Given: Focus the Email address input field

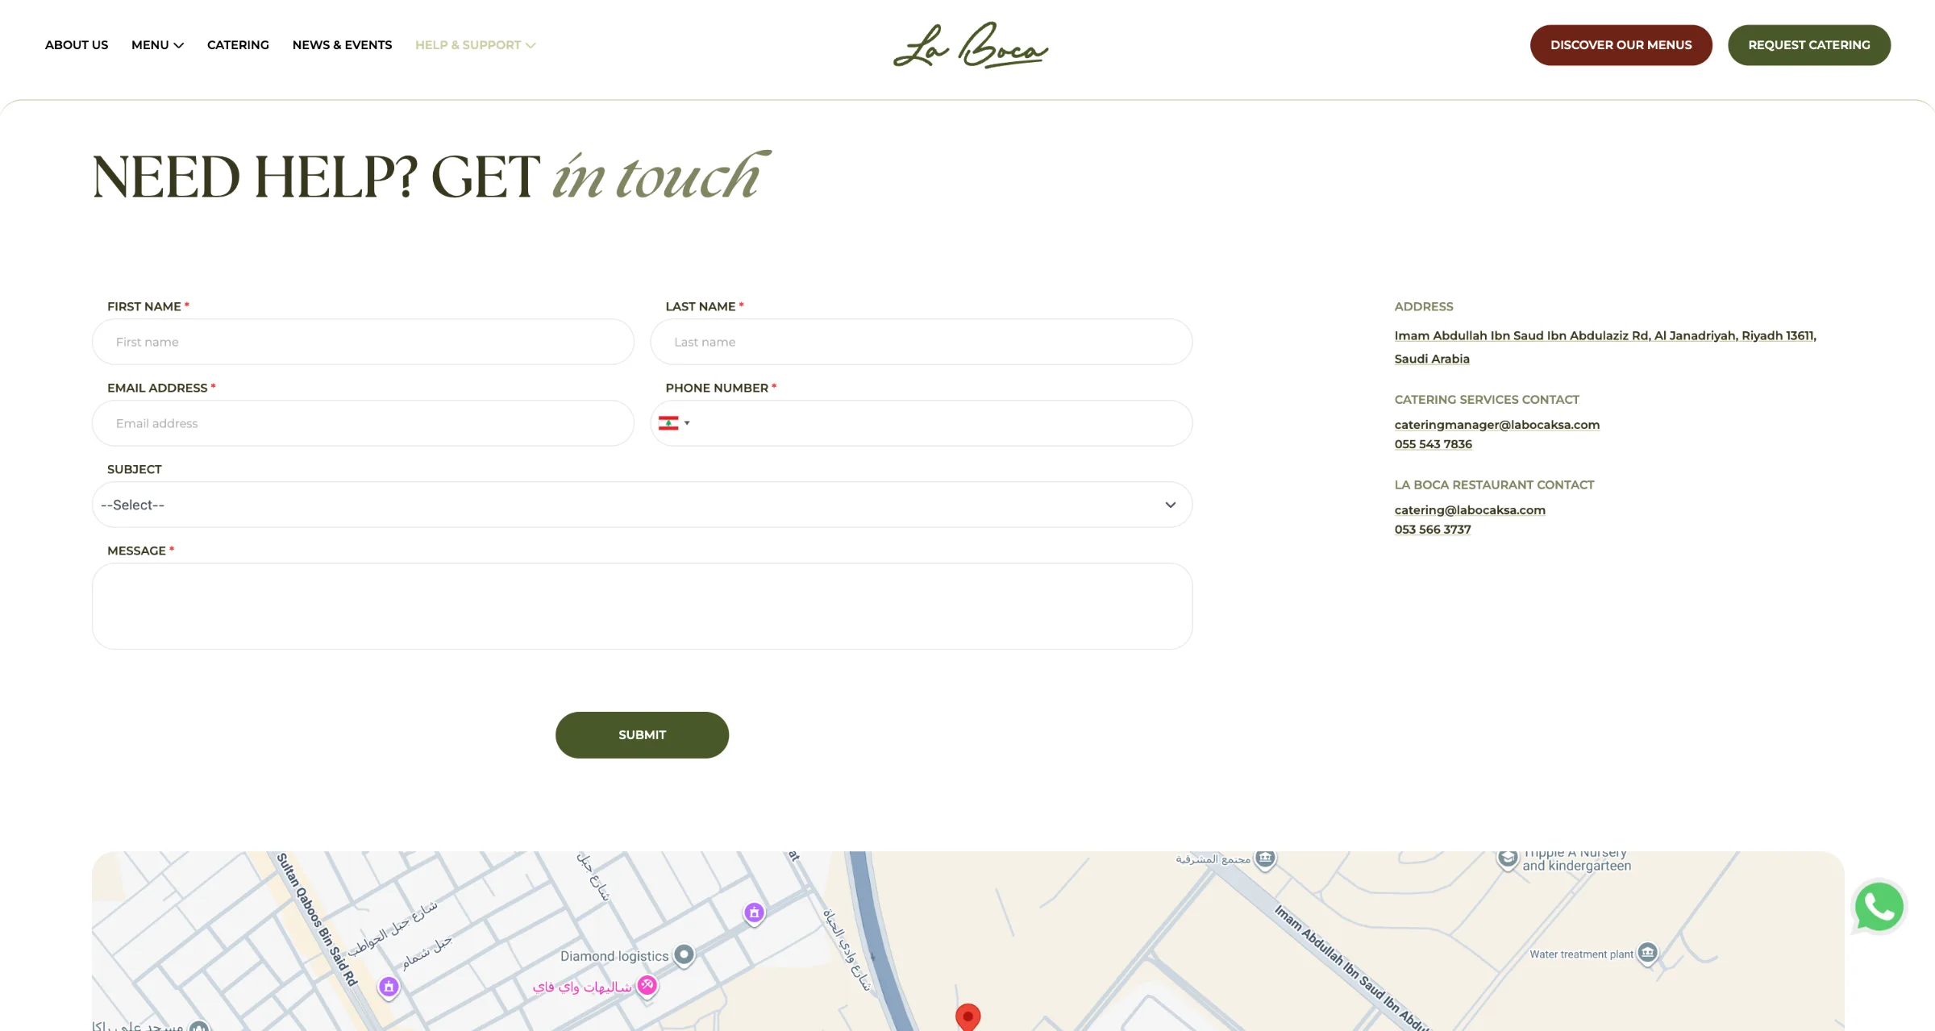Looking at the screenshot, I should 363,423.
